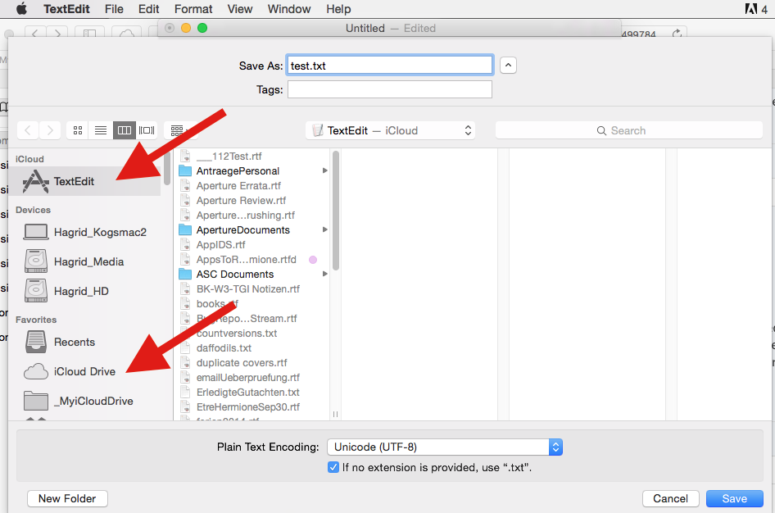Open the Apple menu
Image resolution: width=775 pixels, height=513 pixels.
21,9
